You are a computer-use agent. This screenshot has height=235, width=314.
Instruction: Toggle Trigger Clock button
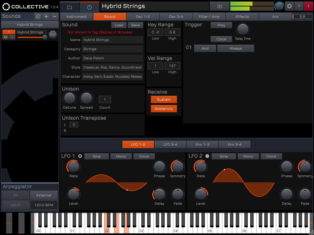pos(221,39)
